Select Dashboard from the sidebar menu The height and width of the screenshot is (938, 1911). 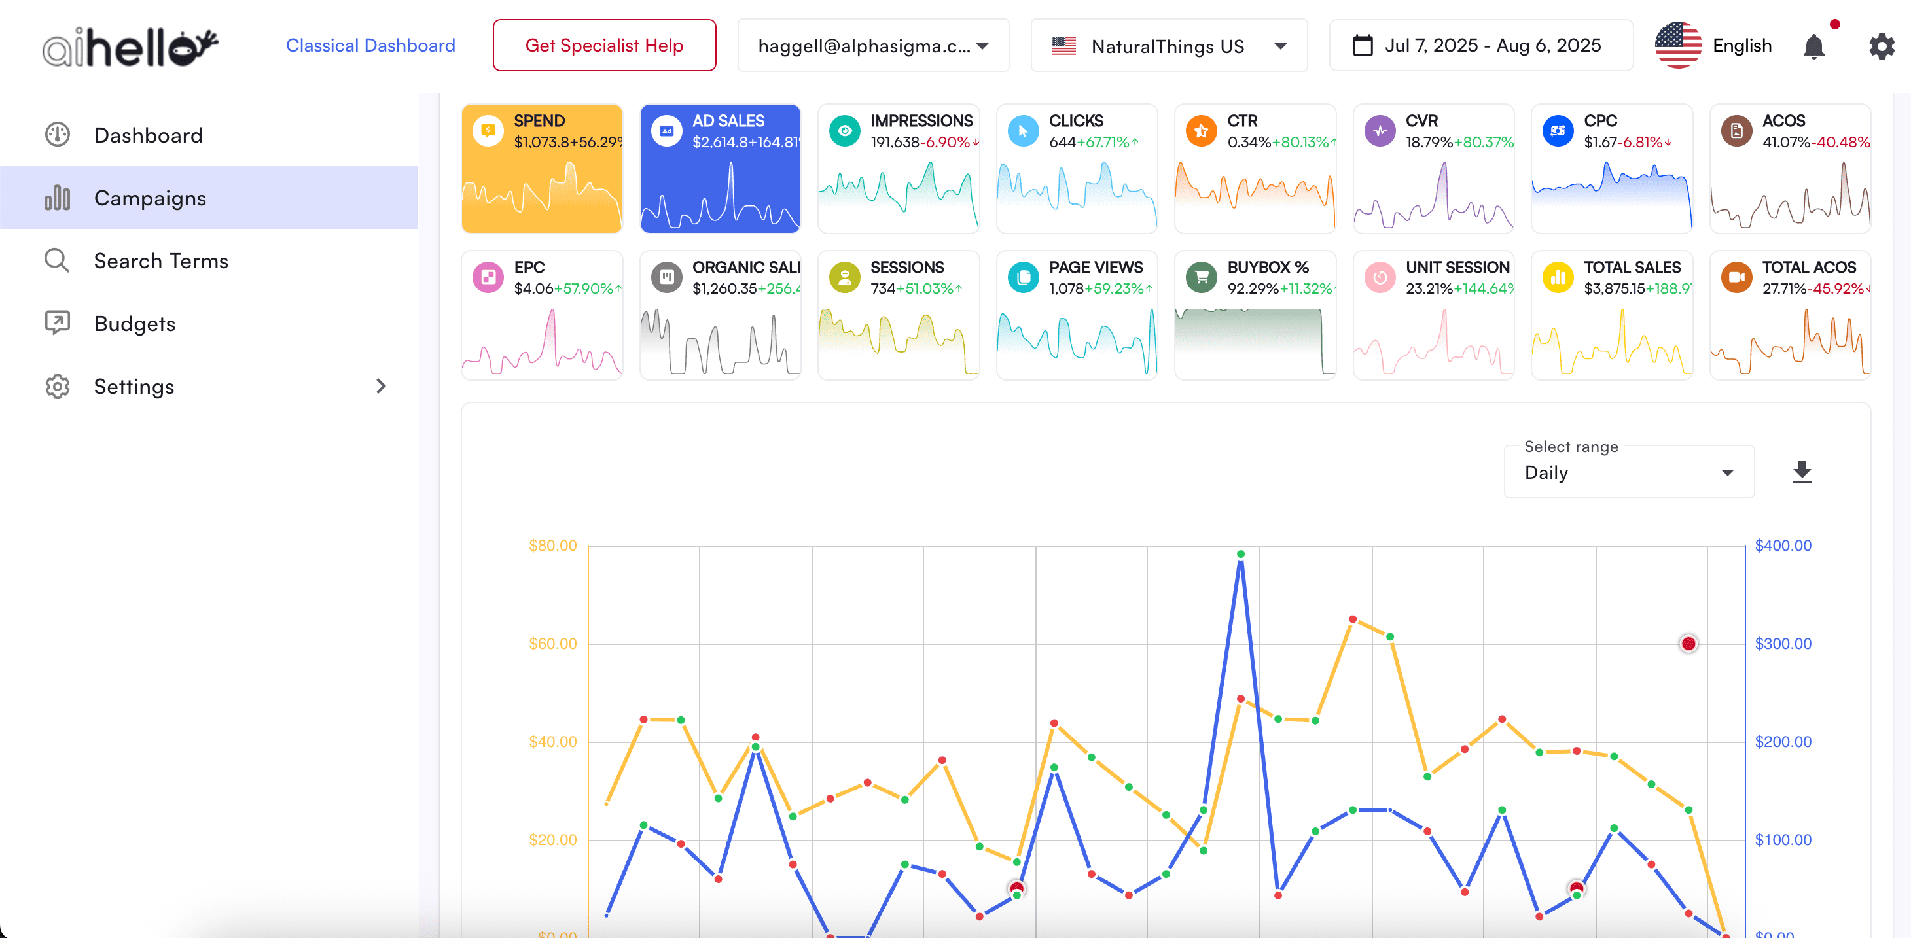pos(148,134)
